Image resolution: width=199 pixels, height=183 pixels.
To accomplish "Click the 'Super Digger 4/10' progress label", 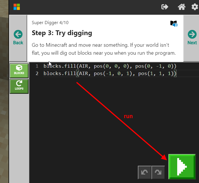I will [50, 23].
